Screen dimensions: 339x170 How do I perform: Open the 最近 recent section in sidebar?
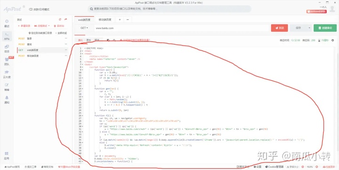[x=7, y=24]
